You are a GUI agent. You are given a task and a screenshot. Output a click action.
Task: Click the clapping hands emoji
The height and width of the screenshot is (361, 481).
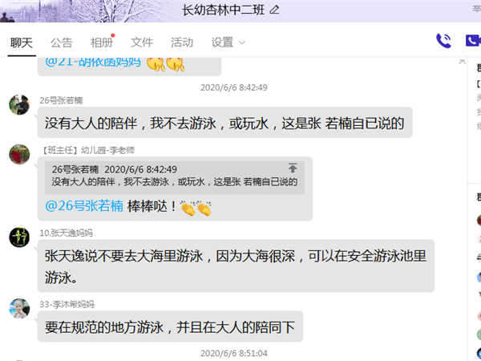tap(196, 209)
